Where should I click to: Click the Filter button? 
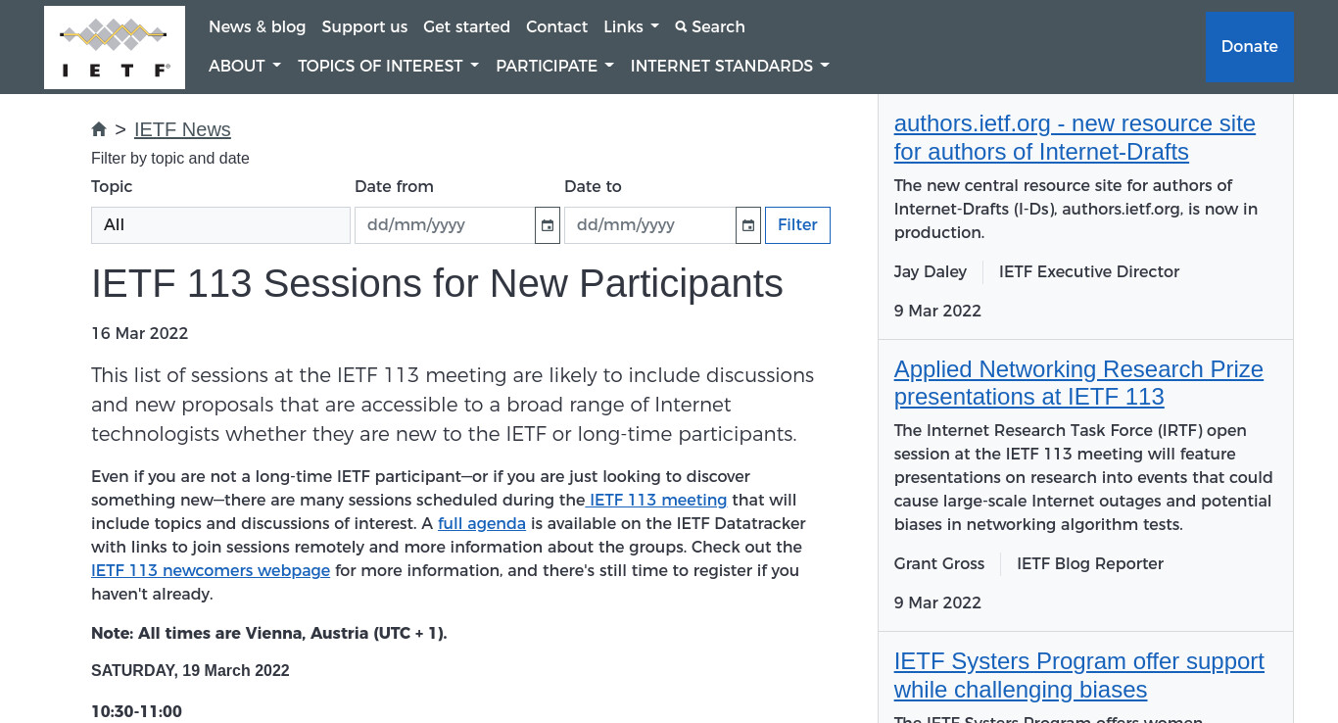coord(797,225)
